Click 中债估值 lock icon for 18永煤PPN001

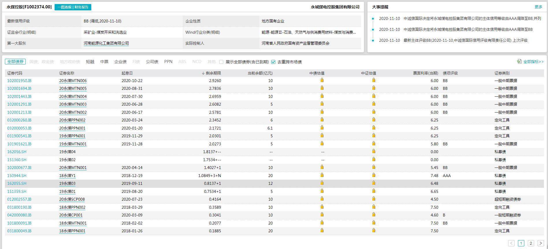coord(322,231)
